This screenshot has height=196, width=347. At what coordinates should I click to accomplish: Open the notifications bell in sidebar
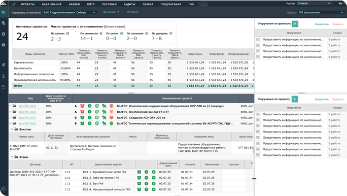(x=4, y=65)
